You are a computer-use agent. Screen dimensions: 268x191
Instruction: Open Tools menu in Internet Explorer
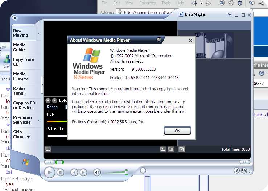pyautogui.click(x=166, y=3)
